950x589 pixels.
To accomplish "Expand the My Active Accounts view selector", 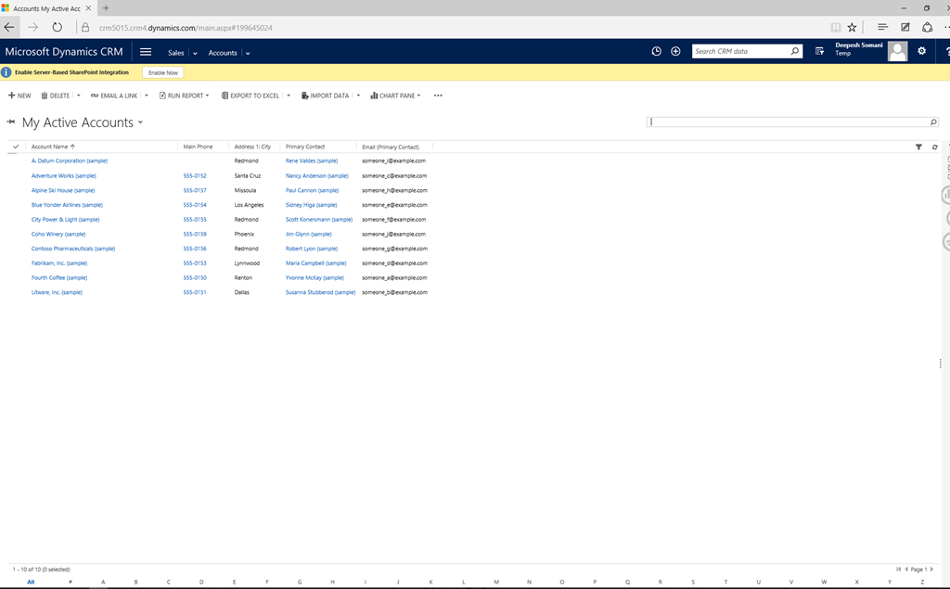I will tap(140, 122).
